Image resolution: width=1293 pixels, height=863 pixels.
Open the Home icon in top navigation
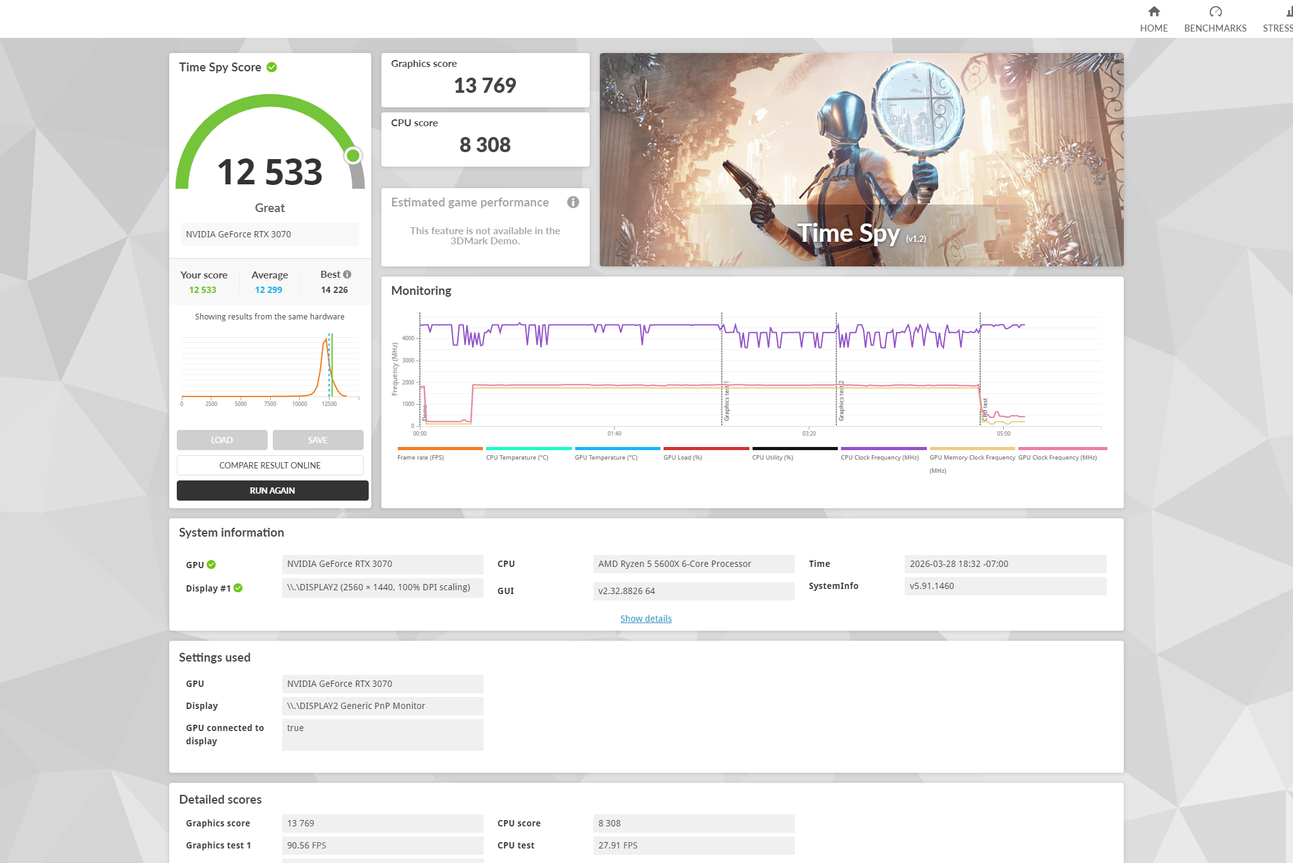tap(1153, 11)
